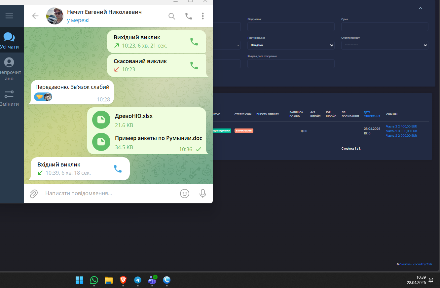Image resolution: width=440 pixels, height=288 pixels.
Task: Attach a file with the paperclip icon
Action: point(34,194)
